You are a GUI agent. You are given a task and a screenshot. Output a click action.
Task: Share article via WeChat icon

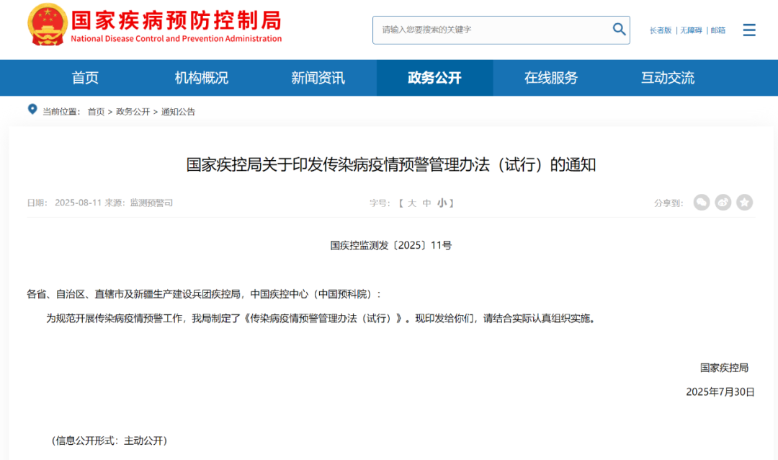(701, 202)
